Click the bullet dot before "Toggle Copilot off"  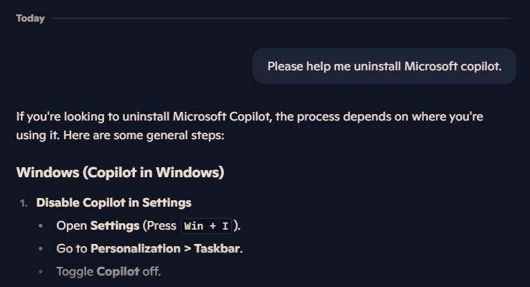click(42, 272)
